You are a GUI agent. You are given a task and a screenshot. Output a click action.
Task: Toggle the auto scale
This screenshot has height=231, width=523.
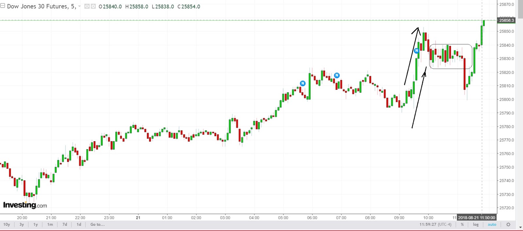pos(492,224)
